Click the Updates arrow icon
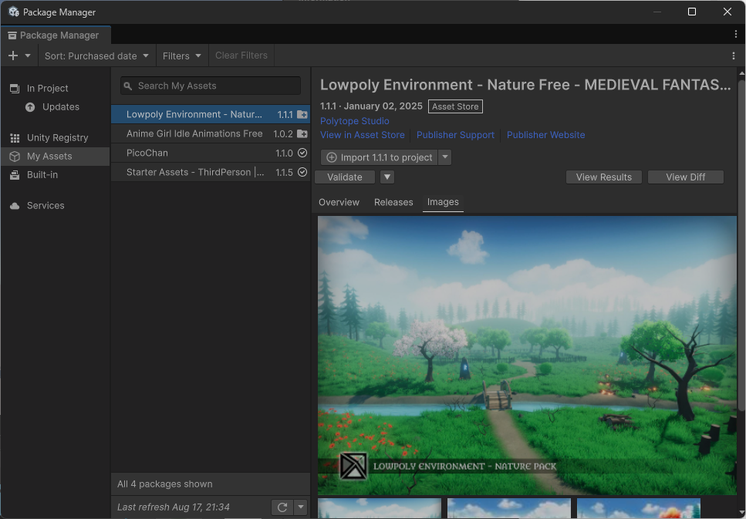This screenshot has height=519, width=746. [30, 107]
